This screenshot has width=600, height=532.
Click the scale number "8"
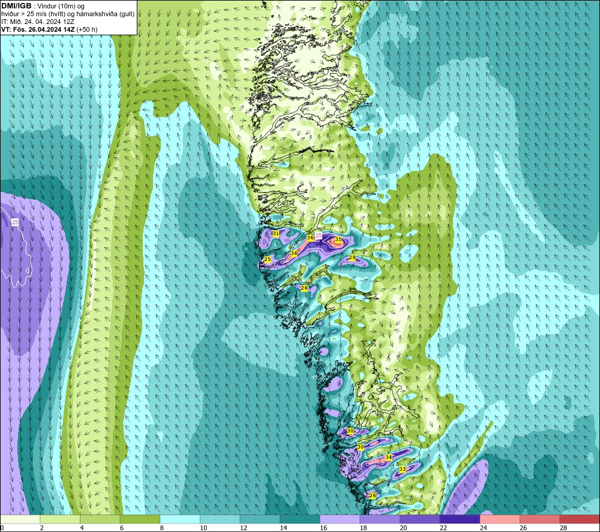tap(162, 528)
